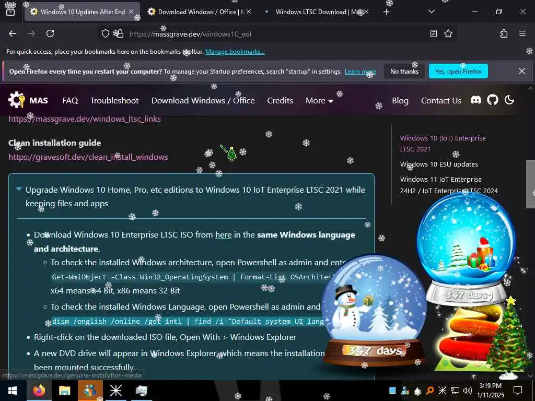Viewport: 535px width, 401px height.
Task: Go to Download Windows / Office
Action: [203, 101]
